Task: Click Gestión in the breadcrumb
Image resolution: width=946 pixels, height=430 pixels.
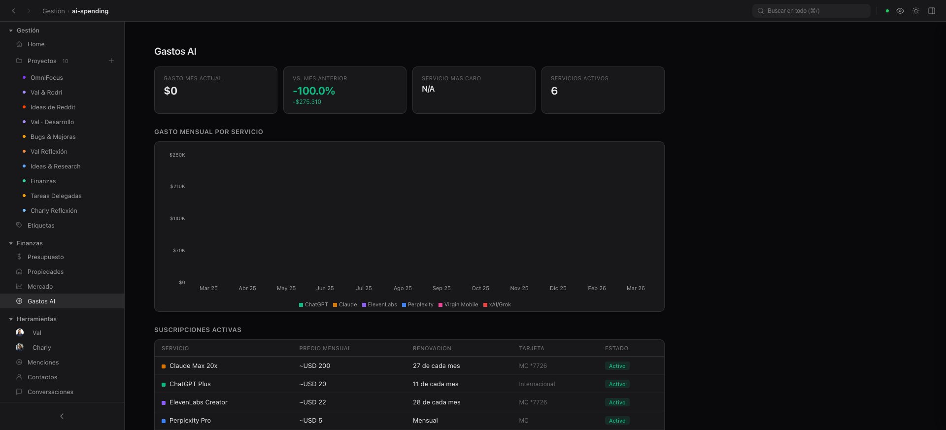Action: coord(54,11)
